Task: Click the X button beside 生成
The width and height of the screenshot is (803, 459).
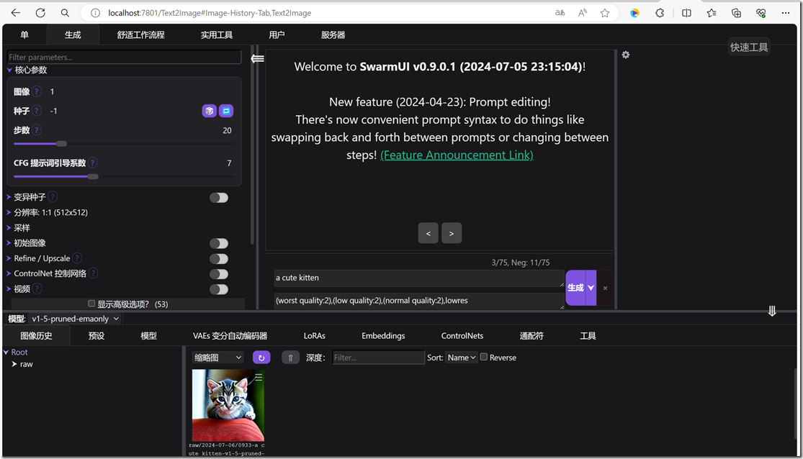Action: pyautogui.click(x=606, y=288)
